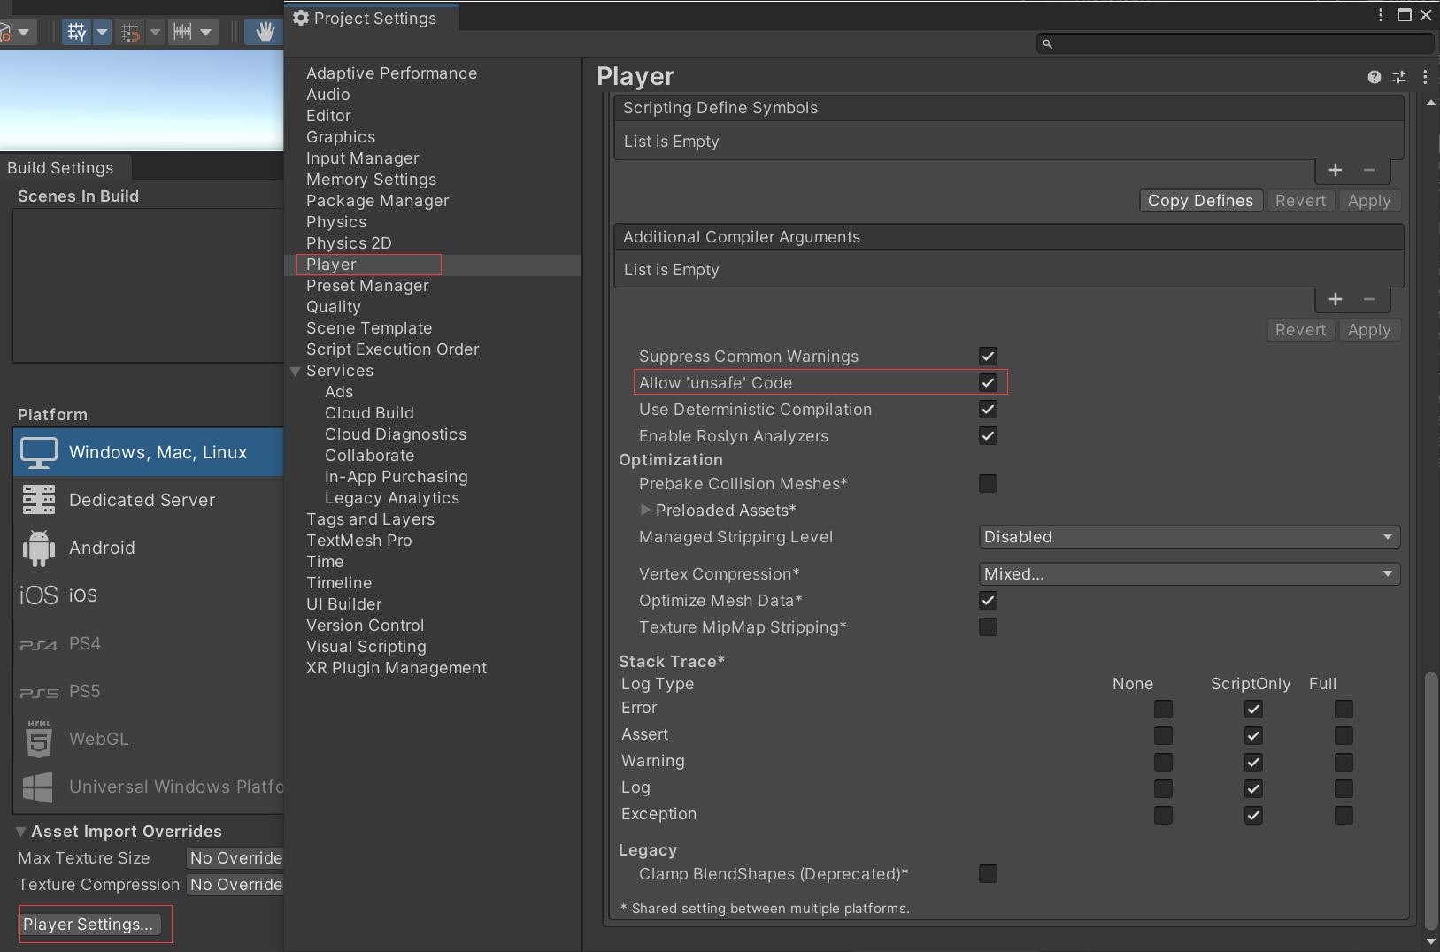Click the Project Settings gear icon
The image size is (1440, 952).
[x=301, y=18]
